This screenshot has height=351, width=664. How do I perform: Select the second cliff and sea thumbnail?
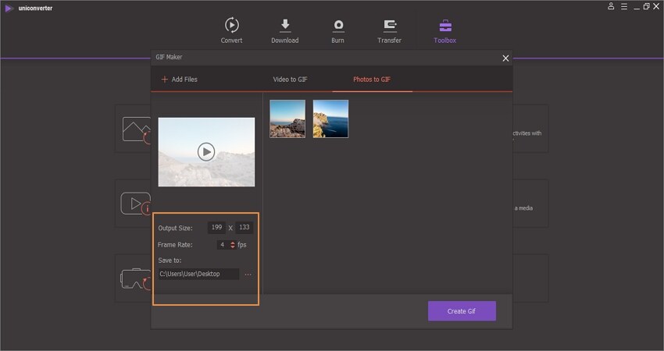pos(330,119)
